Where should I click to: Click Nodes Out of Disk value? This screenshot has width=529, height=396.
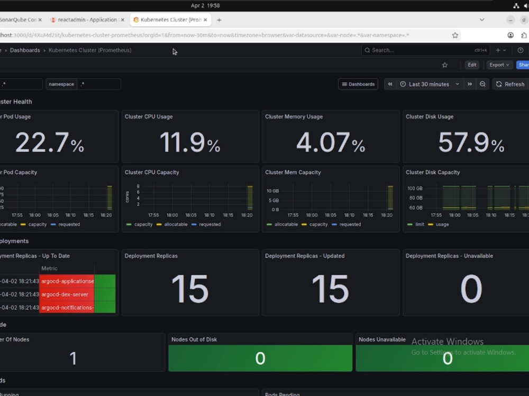click(x=260, y=359)
